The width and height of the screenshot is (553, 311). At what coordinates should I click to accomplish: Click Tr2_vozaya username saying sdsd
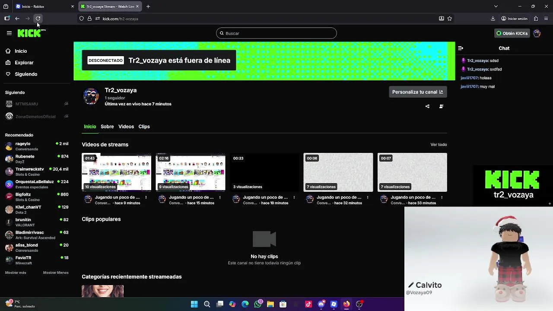click(477, 61)
